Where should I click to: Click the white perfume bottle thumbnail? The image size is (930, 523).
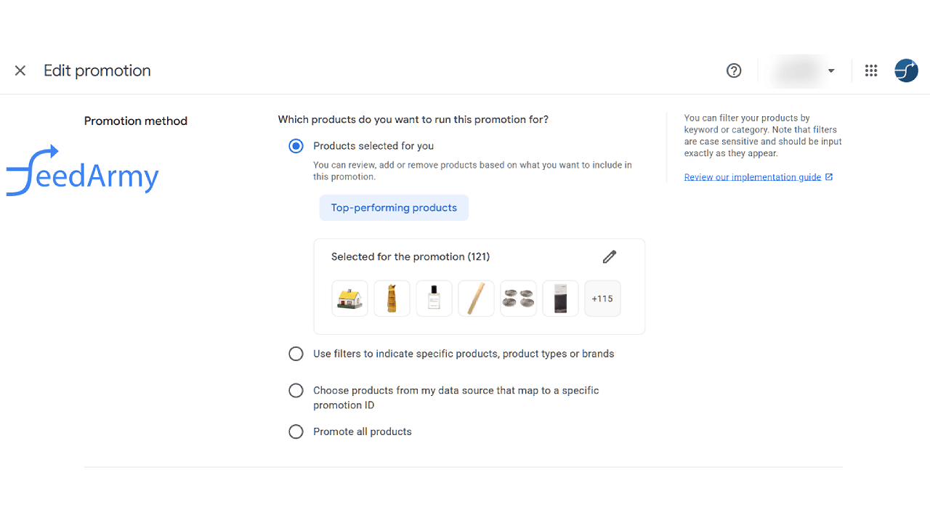(x=434, y=299)
